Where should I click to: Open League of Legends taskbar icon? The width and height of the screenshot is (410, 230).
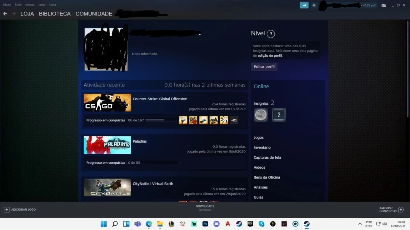[x=171, y=224]
